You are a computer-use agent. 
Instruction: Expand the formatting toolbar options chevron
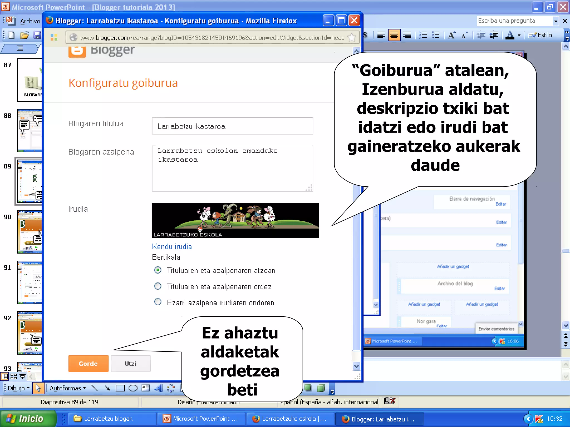click(567, 35)
